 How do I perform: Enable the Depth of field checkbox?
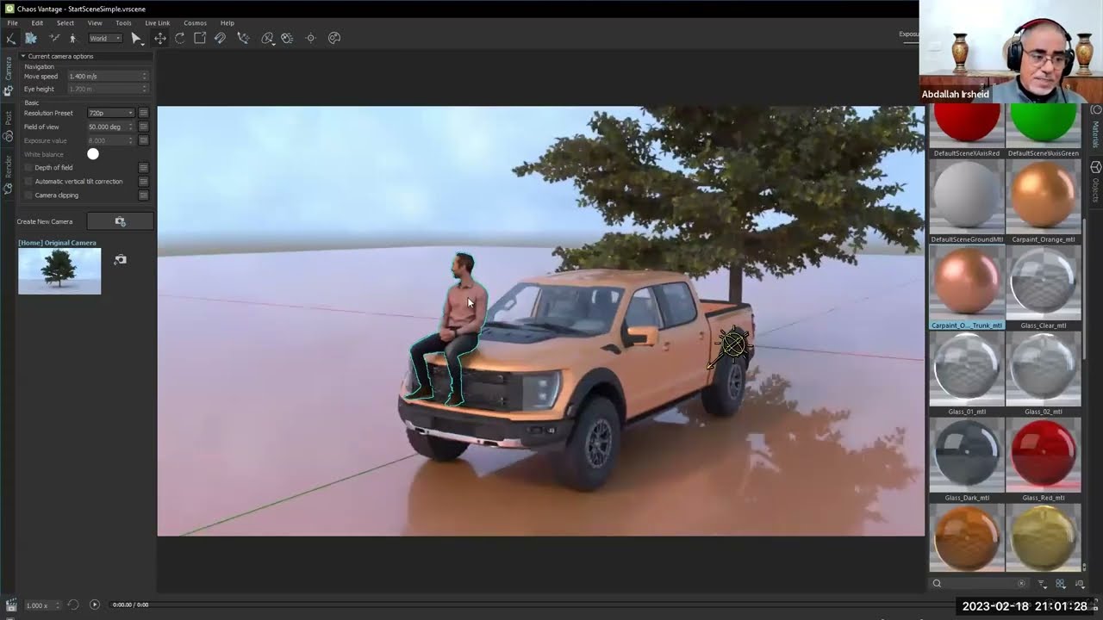pyautogui.click(x=28, y=167)
